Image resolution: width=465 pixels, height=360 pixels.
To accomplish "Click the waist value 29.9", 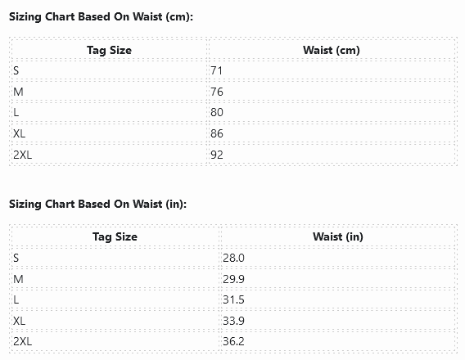I will 233,279.
